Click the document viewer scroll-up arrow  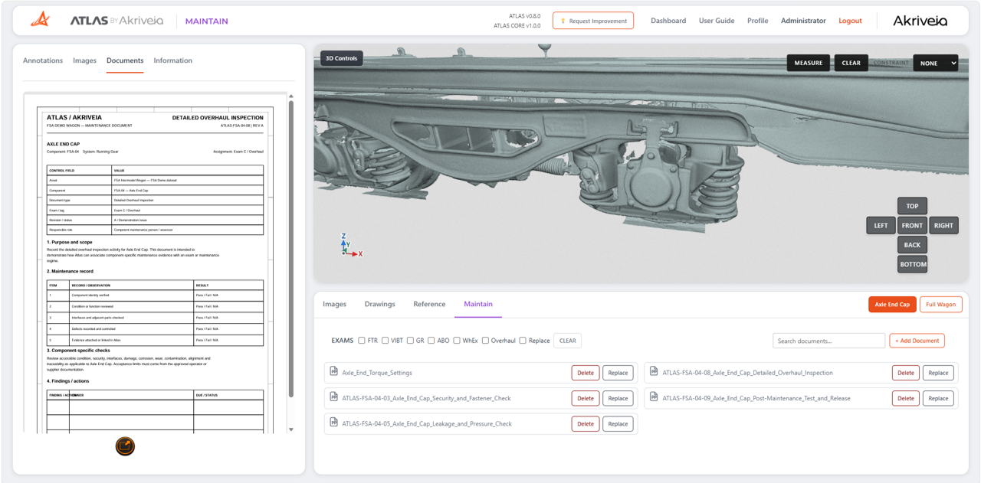290,96
